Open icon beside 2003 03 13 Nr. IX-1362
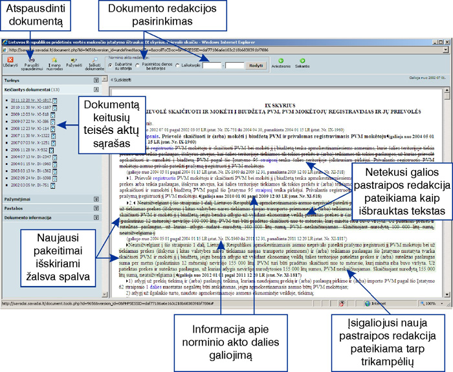The image size is (453, 372). pos(54,171)
